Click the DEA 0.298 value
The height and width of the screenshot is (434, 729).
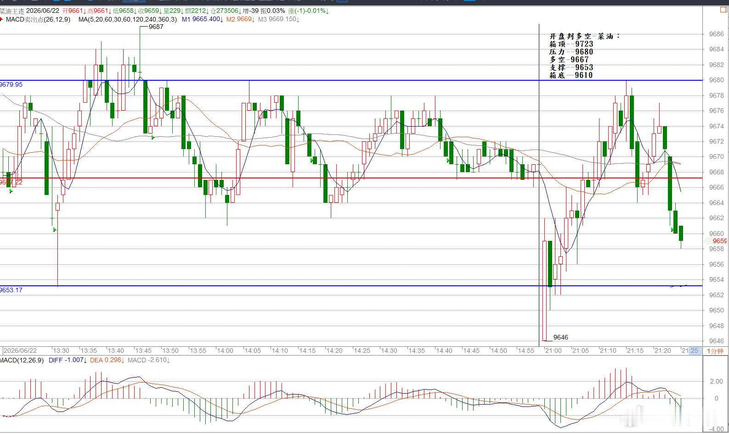(107, 360)
